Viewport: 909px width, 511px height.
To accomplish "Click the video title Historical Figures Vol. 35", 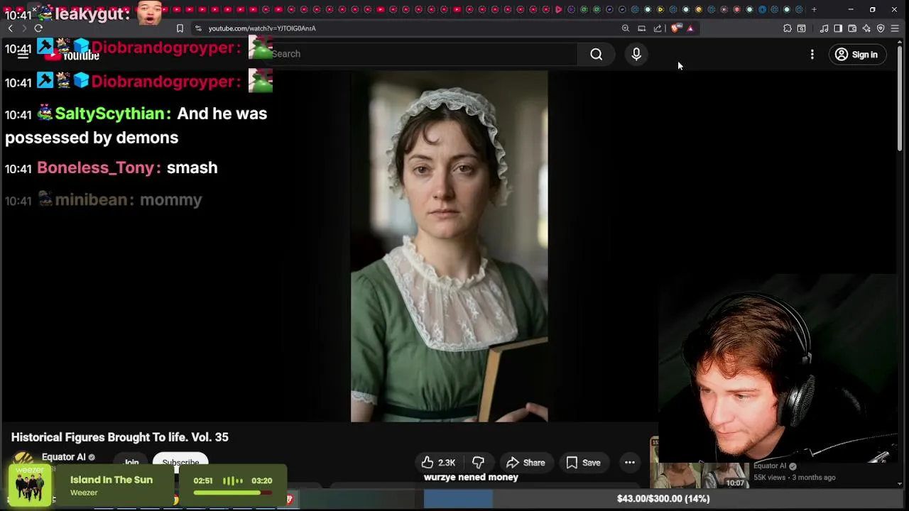I will tap(119, 437).
